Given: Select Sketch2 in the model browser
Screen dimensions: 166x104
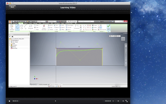Looking at the screenshot, I should pyautogui.click(x=13, y=47).
